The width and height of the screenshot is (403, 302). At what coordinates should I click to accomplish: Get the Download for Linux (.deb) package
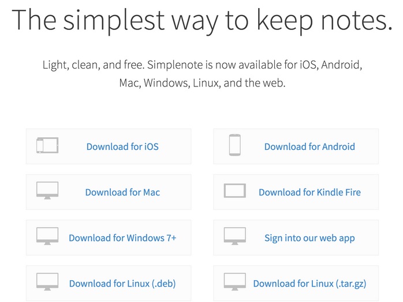pos(122,284)
